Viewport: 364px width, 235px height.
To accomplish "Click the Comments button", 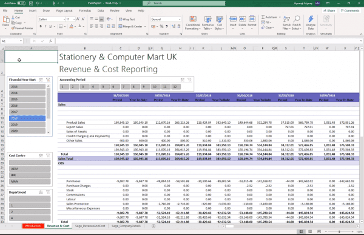I will [350, 11].
